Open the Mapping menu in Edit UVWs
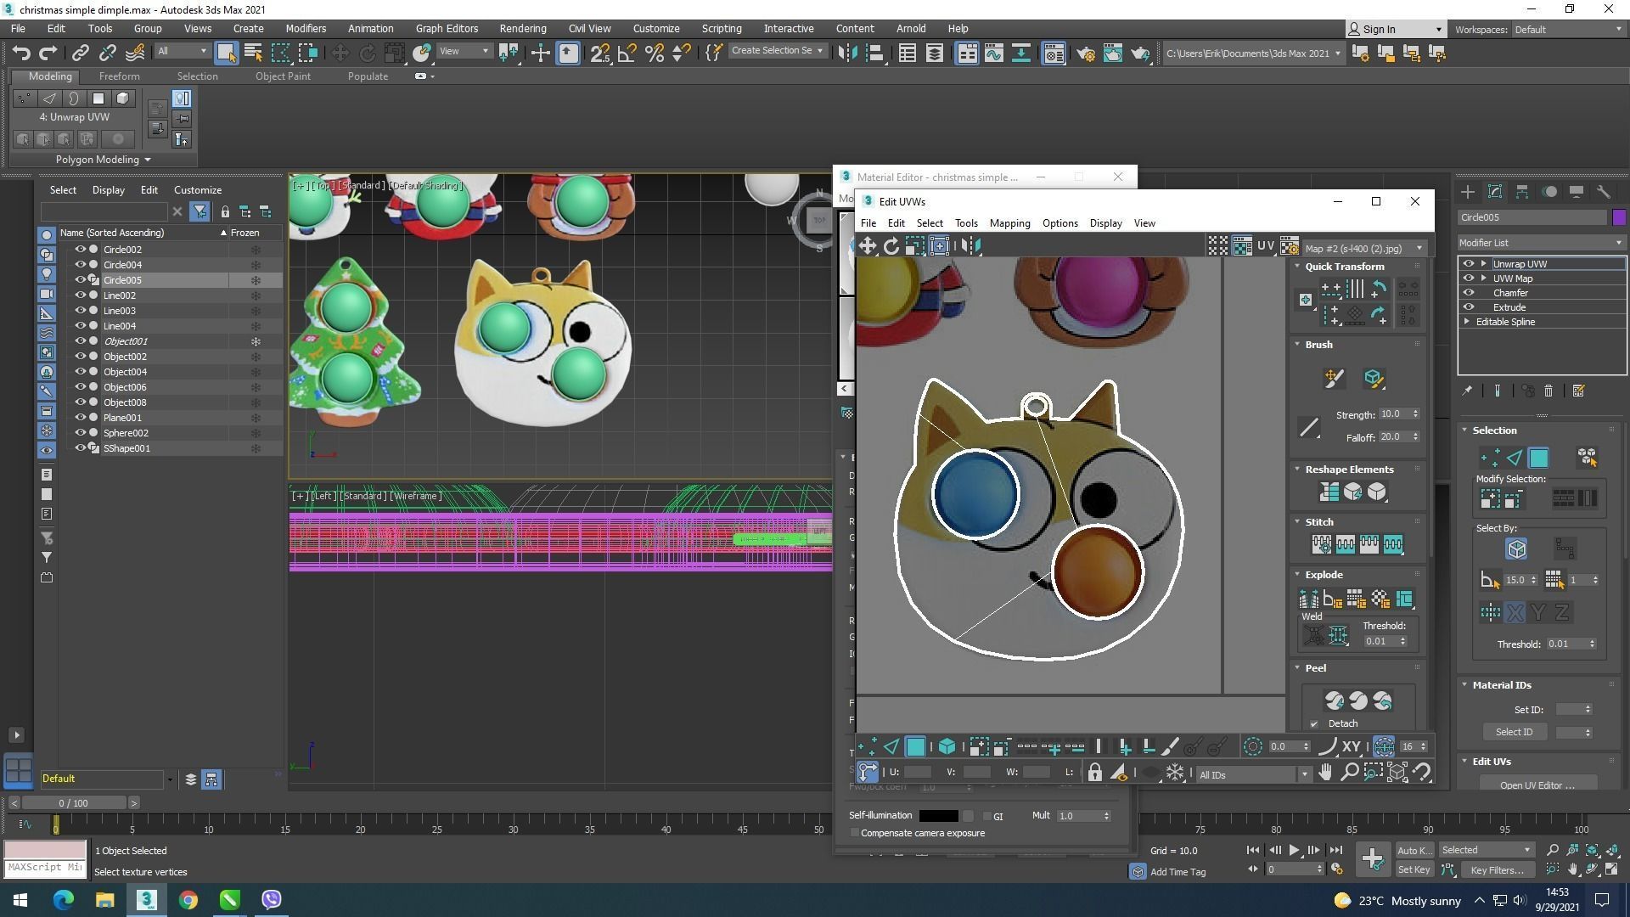 [x=1009, y=223]
